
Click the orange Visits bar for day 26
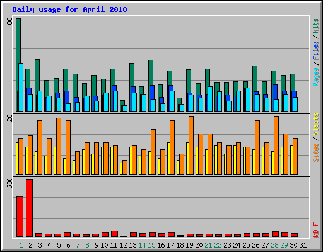coord(257,147)
